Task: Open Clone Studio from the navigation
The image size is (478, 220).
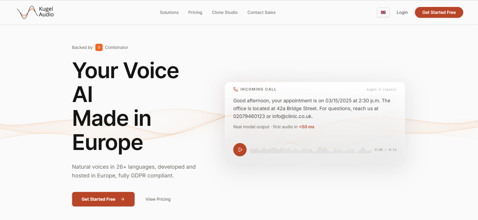Action: (225, 12)
